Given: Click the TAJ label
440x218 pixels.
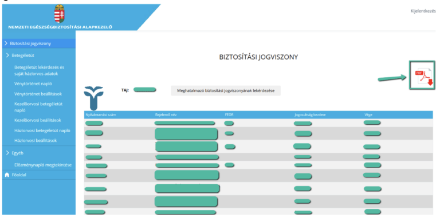Looking at the screenshot, I should click(124, 90).
